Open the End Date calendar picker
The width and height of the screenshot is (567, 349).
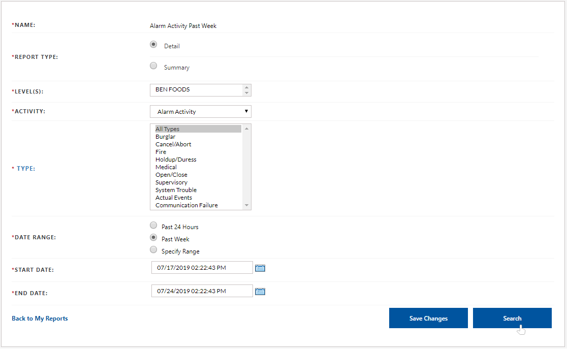tap(260, 292)
